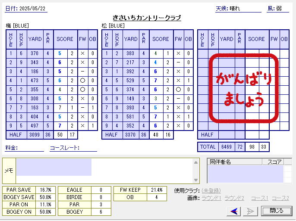296x221 pixels.
Task: Click the 閉じる close button
Action: [276, 211]
